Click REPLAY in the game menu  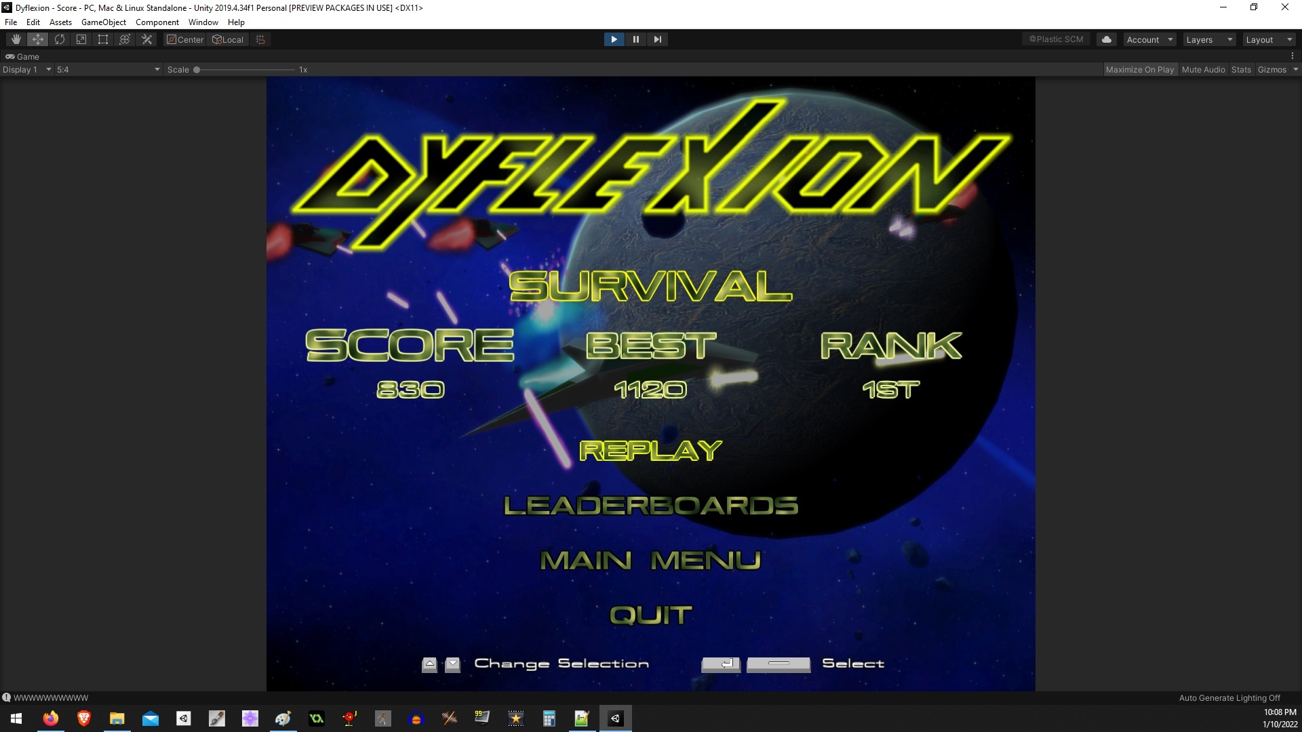point(650,451)
